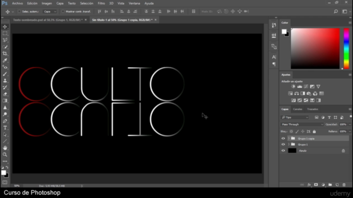
Task: Open the Opacidad value dropdown arrow
Action: pyautogui.click(x=350, y=124)
